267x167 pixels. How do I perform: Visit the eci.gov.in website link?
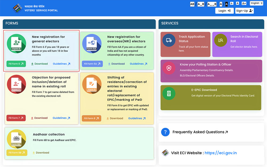(x=221, y=153)
